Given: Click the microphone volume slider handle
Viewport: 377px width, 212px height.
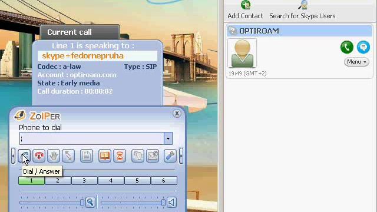Looking at the screenshot, I should (x=82, y=203).
